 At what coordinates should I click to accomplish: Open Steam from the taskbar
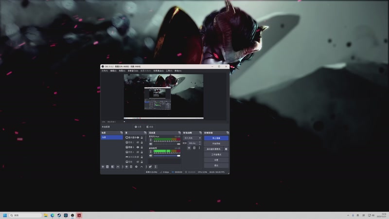click(x=59, y=215)
